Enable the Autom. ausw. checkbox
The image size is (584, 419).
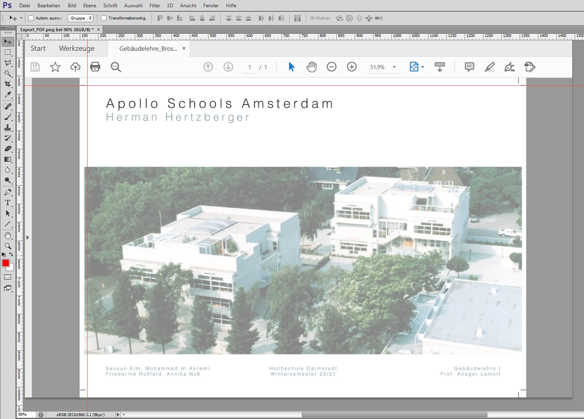(31, 18)
